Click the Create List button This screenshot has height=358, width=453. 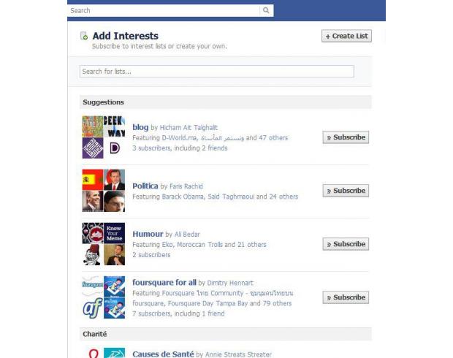pos(346,36)
